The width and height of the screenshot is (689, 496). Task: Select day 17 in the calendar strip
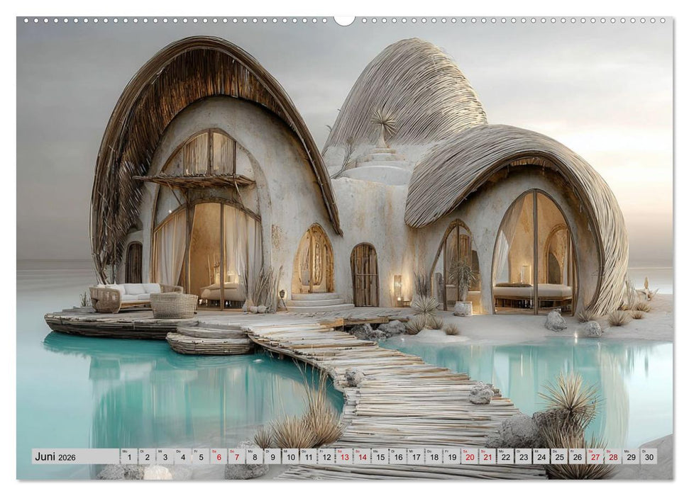(416, 457)
